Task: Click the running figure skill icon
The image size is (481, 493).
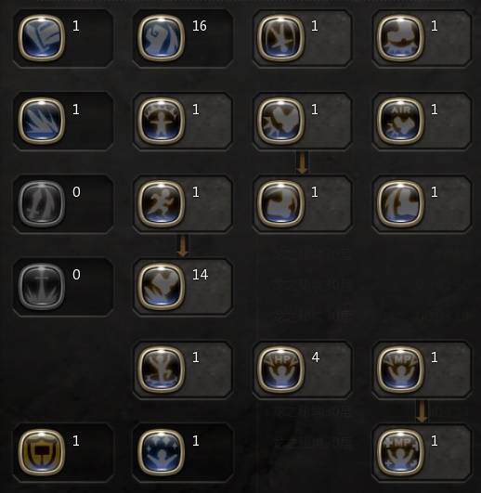Action: click(x=161, y=203)
